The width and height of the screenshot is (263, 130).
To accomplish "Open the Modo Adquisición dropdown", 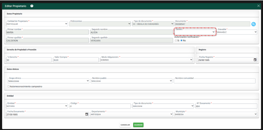I will [x=146, y=60].
